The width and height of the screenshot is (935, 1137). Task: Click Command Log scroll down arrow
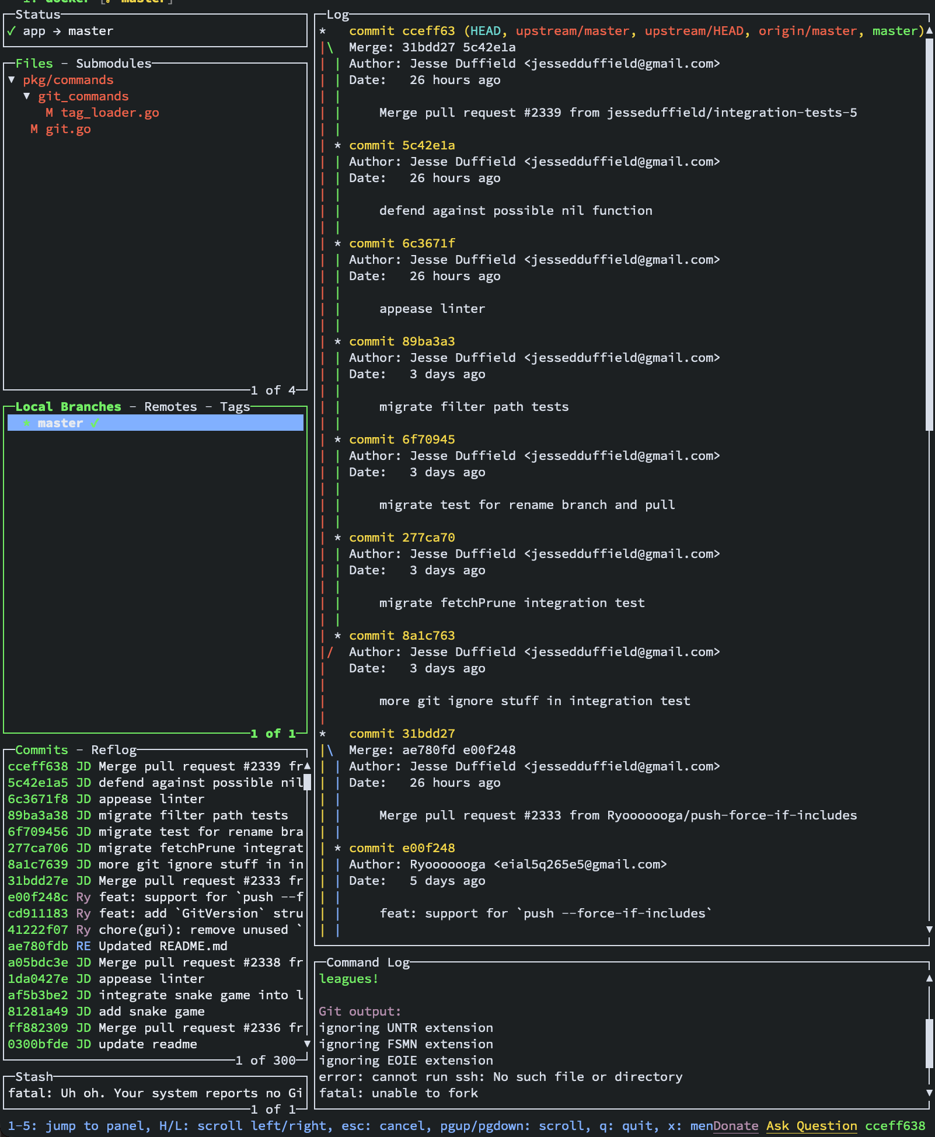(x=929, y=1093)
